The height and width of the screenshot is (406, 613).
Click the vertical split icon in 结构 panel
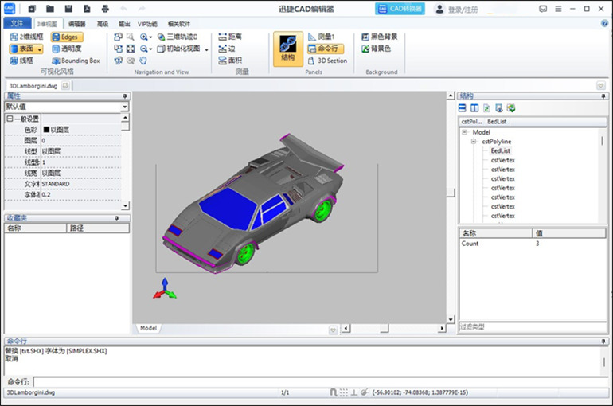(474, 108)
